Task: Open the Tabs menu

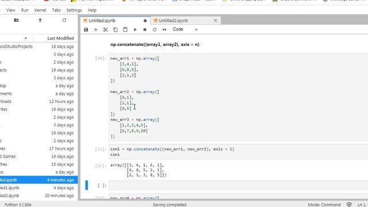Action: pyautogui.click(x=56, y=10)
